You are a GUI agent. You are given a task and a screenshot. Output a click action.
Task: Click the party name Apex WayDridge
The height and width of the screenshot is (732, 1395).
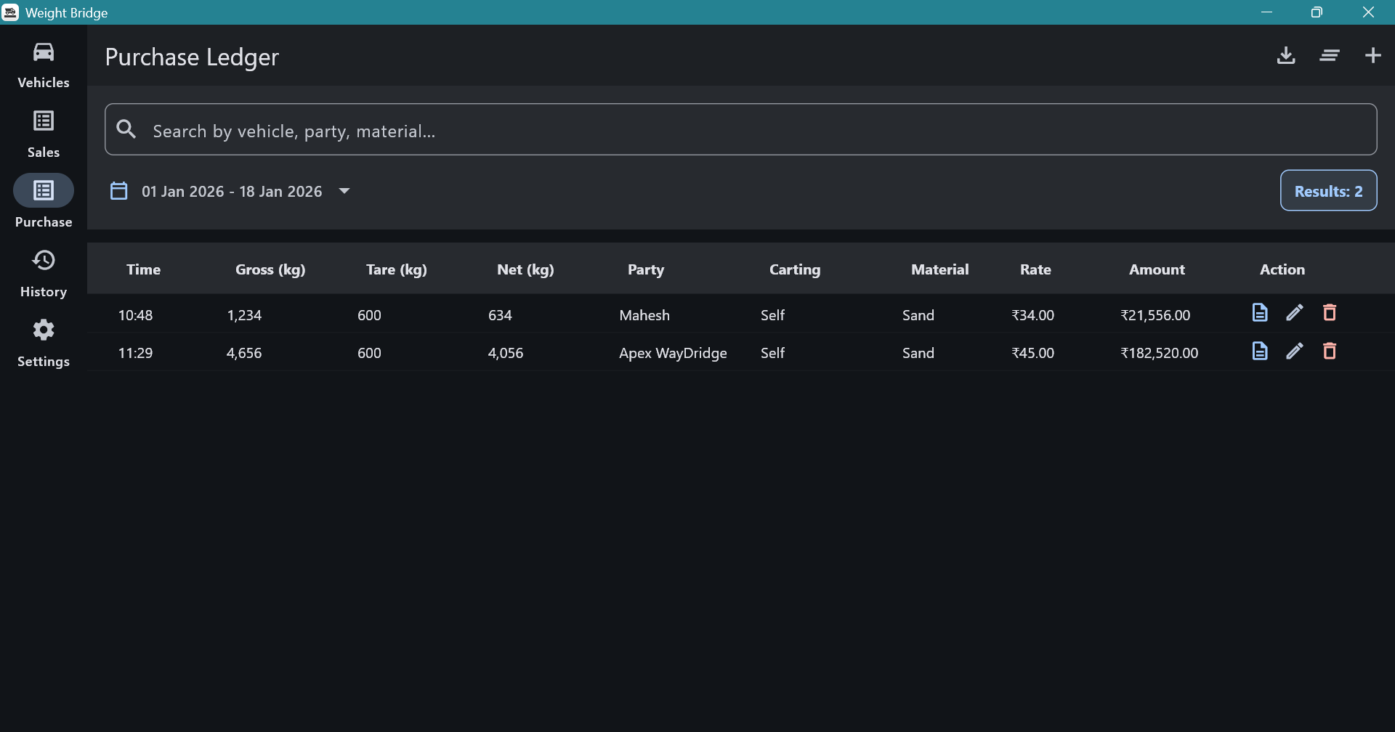pyautogui.click(x=673, y=353)
